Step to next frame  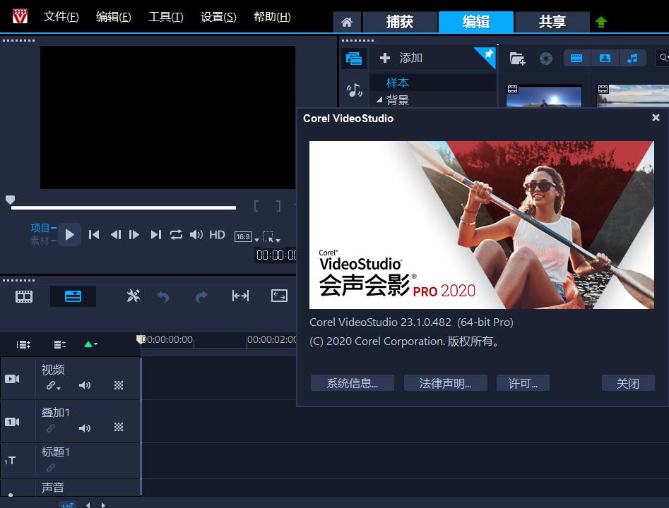click(134, 235)
